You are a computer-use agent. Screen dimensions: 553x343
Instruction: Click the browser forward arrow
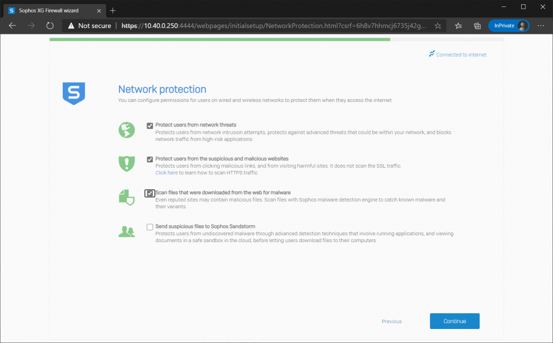coord(31,26)
